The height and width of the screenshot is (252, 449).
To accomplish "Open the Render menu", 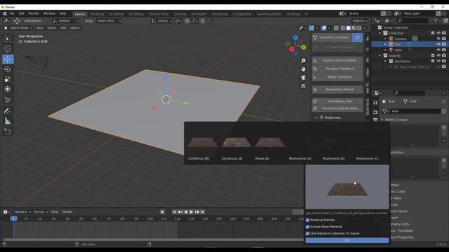I will pyautogui.click(x=34, y=13).
